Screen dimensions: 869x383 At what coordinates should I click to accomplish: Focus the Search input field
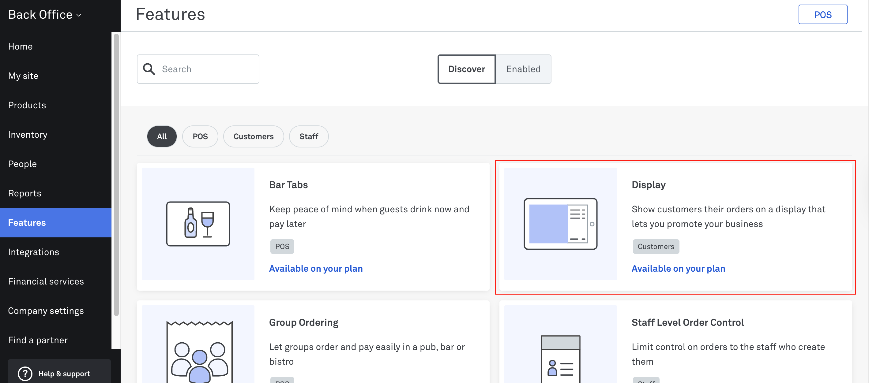[x=198, y=69]
